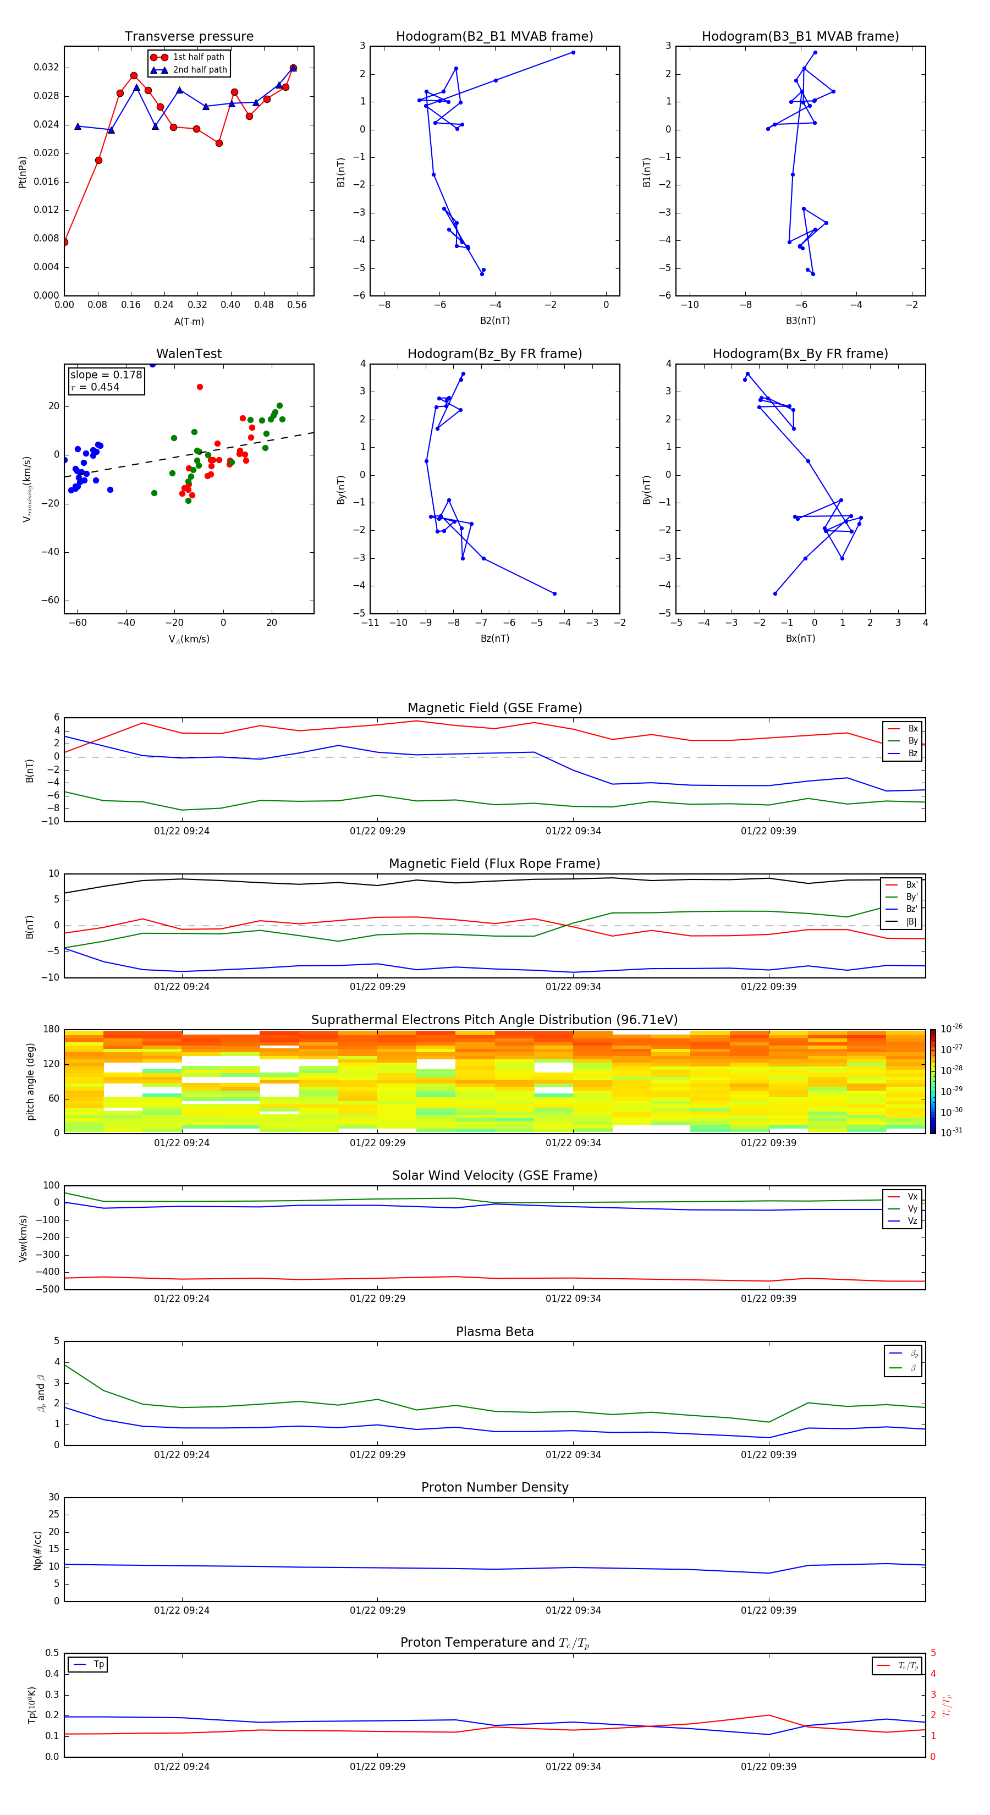The image size is (990, 1815).
Task: Click '01/22 09:39' tick under Proton Temperature
Action: 768,1767
